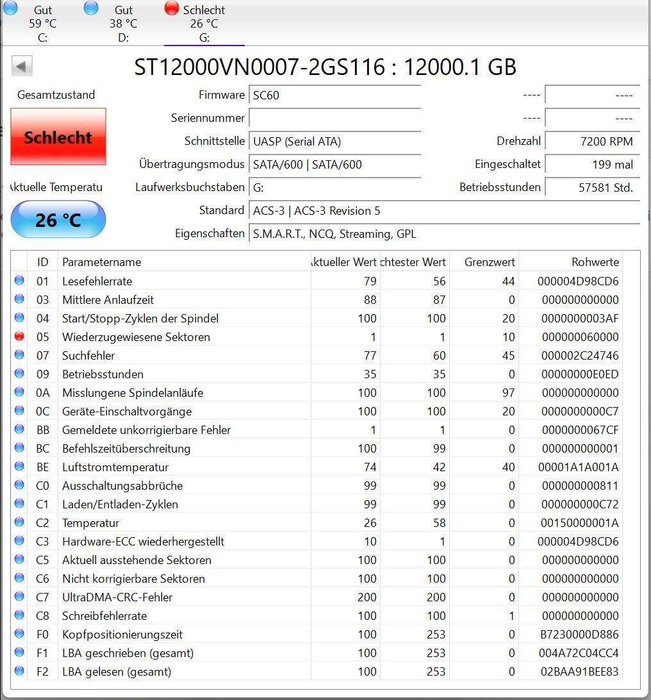This screenshot has height=700, width=651.
Task: Select the Wiederzugewiesene Sektoren parameter name
Action: 136,337
